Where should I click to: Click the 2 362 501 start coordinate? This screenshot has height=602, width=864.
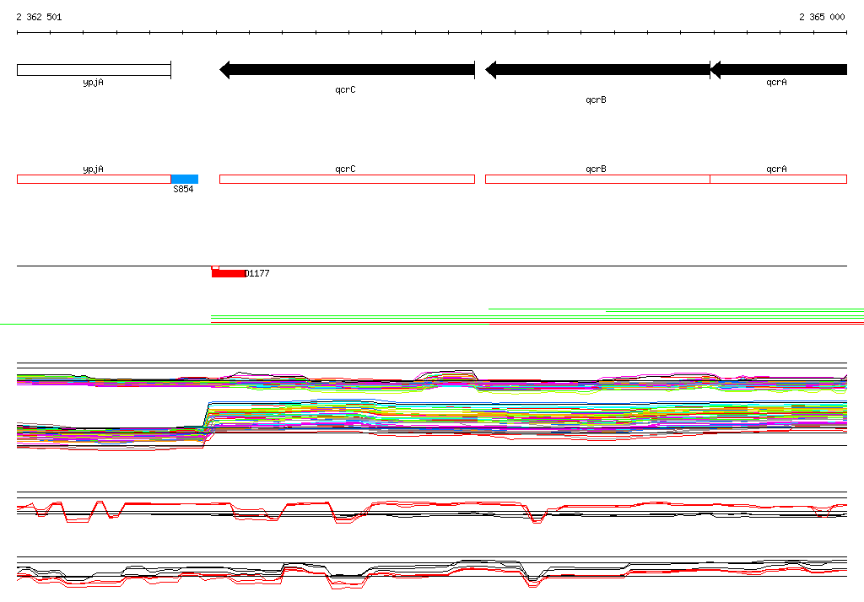39,17
